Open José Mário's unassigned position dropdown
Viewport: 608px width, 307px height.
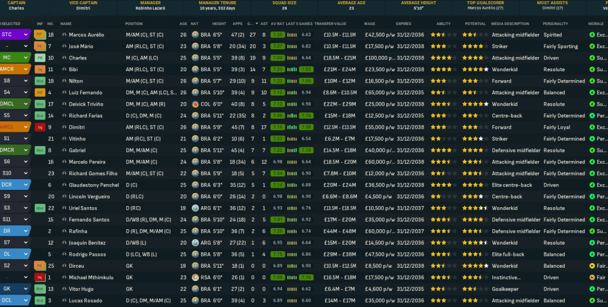[x=26, y=46]
